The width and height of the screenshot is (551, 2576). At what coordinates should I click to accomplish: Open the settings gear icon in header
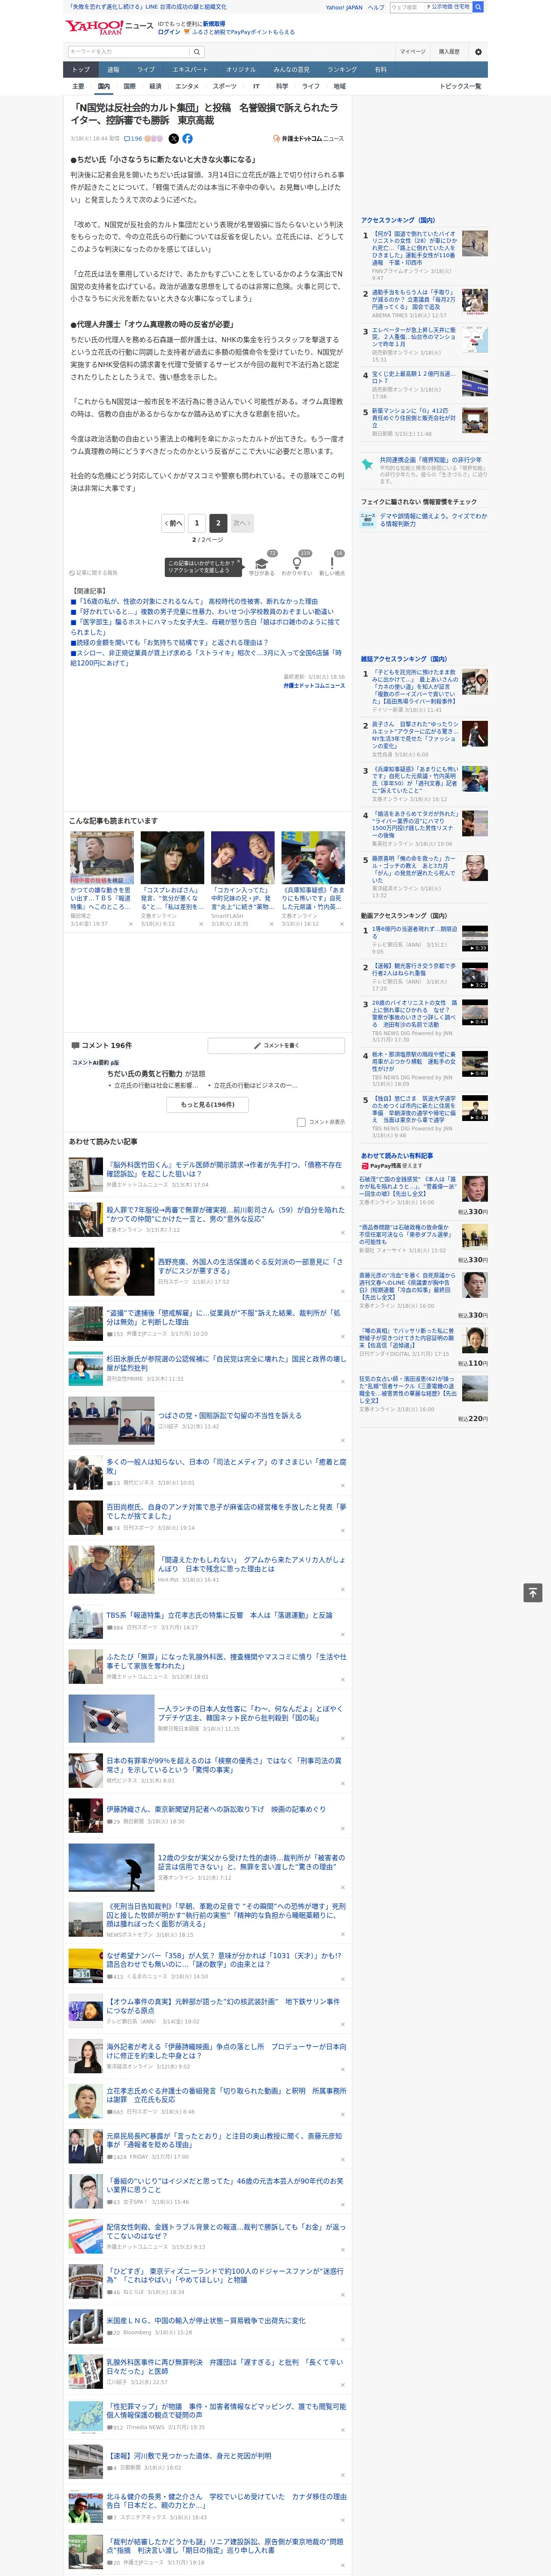pyautogui.click(x=478, y=52)
